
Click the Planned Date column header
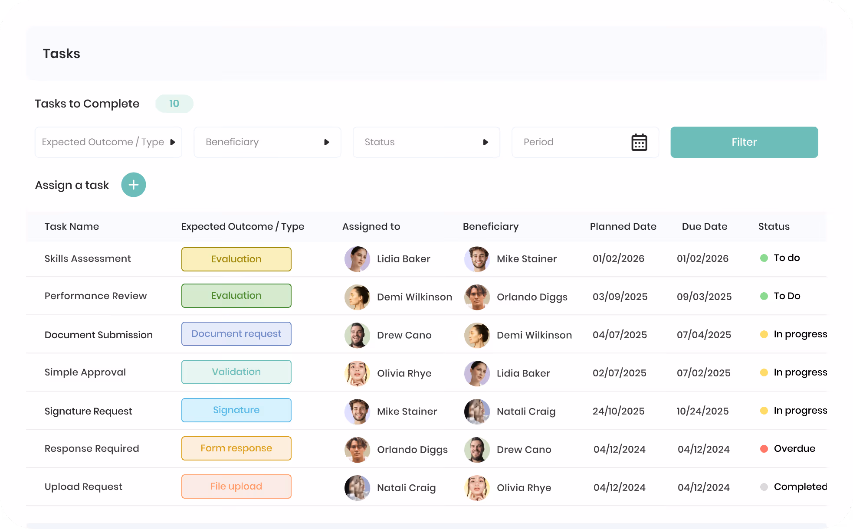coord(623,226)
